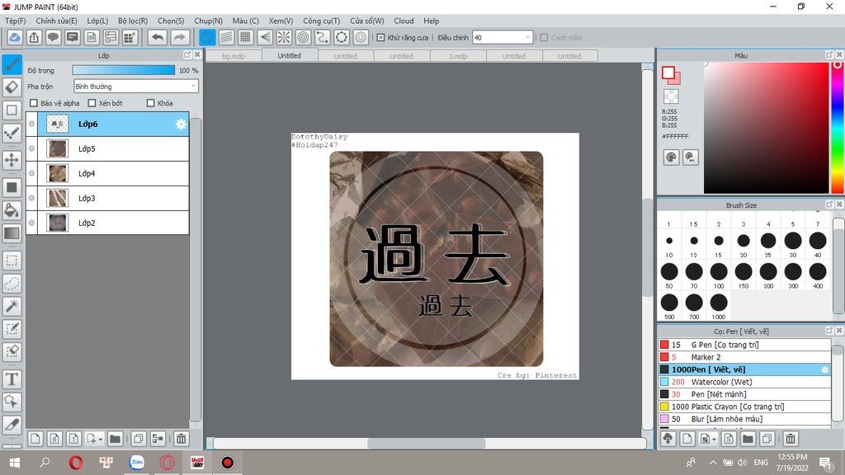Open the Bộ lọc(R) menu
Image resolution: width=845 pixels, height=475 pixels.
[x=133, y=21]
